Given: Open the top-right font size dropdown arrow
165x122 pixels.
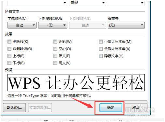Looking at the screenshot, I should tap(142, 3).
